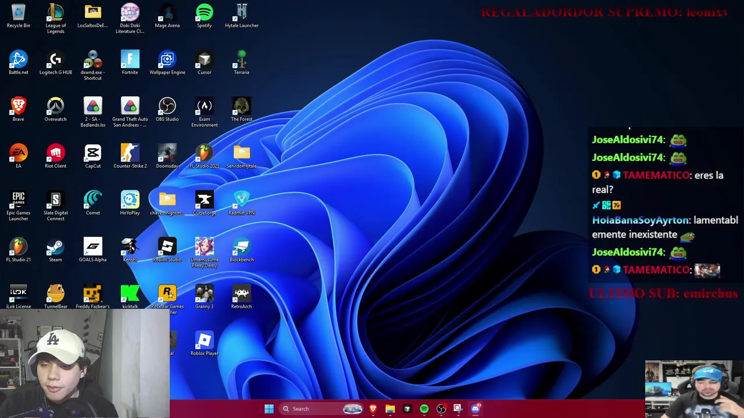744x418 pixels.
Task: Open the Windows Start menu
Action: [269, 409]
